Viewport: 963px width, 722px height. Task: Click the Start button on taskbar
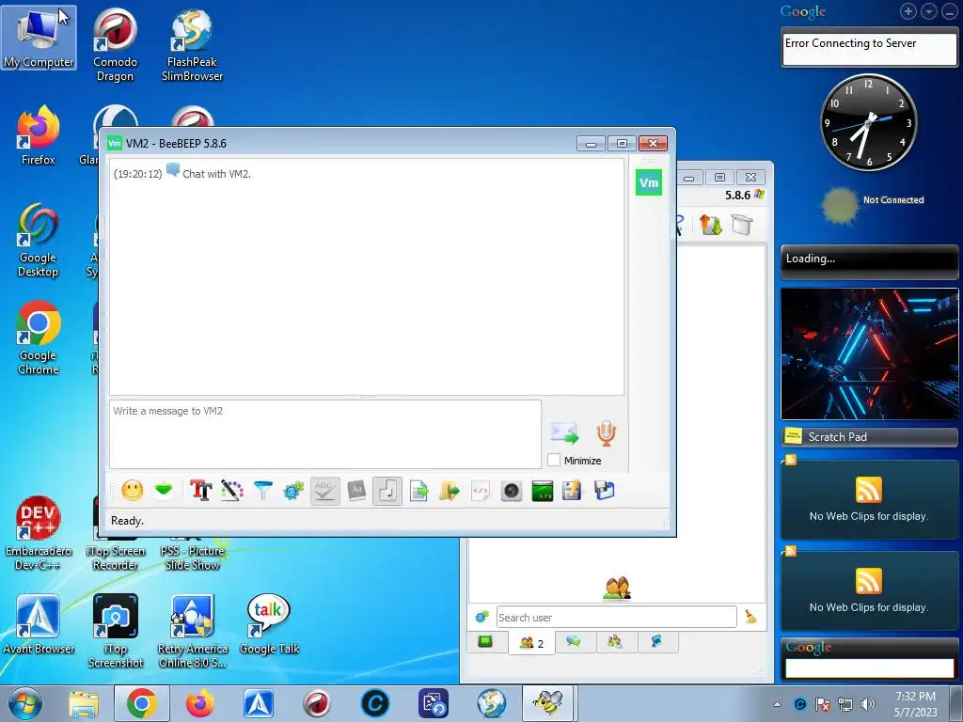(24, 703)
